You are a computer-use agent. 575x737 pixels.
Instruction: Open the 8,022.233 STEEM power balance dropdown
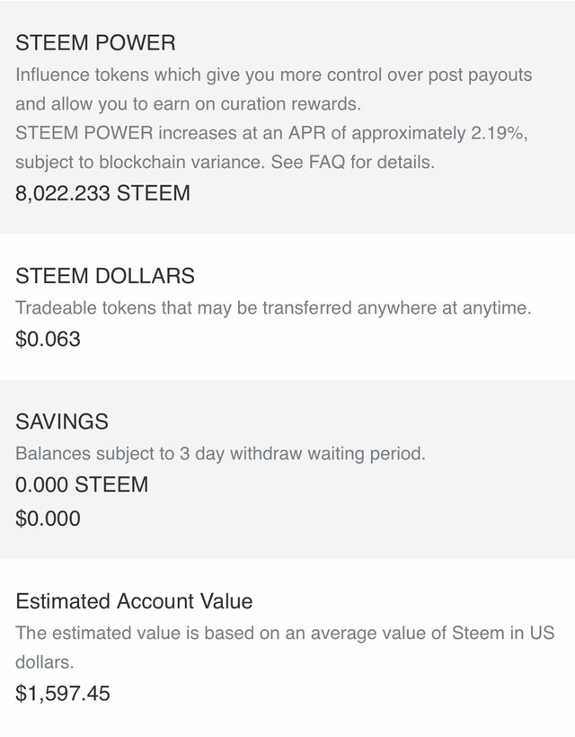click(x=102, y=193)
